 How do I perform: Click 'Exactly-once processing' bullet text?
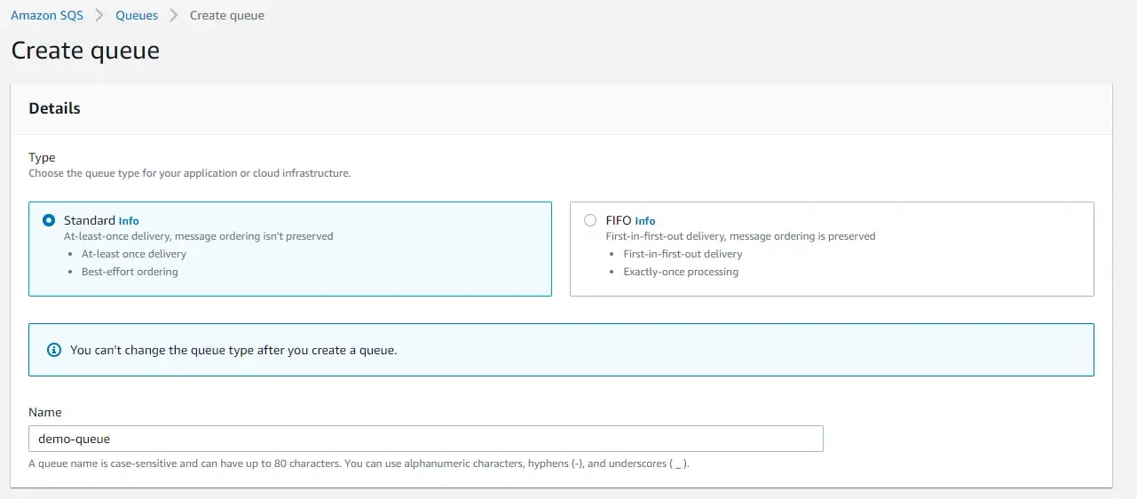[x=681, y=272]
